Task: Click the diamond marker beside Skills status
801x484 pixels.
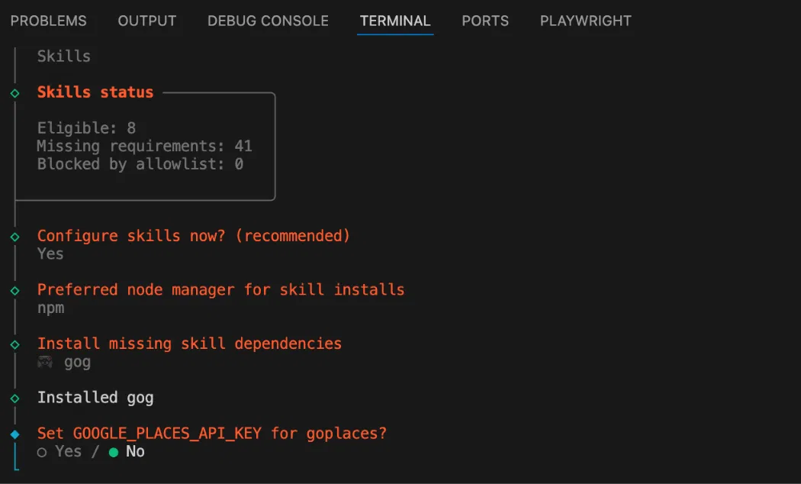Action: (14, 92)
